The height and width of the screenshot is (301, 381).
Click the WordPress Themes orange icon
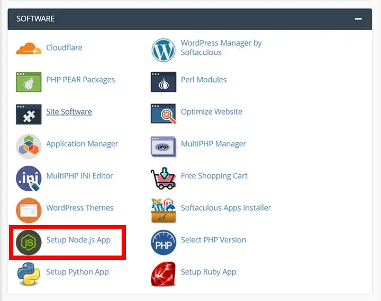[x=29, y=211]
